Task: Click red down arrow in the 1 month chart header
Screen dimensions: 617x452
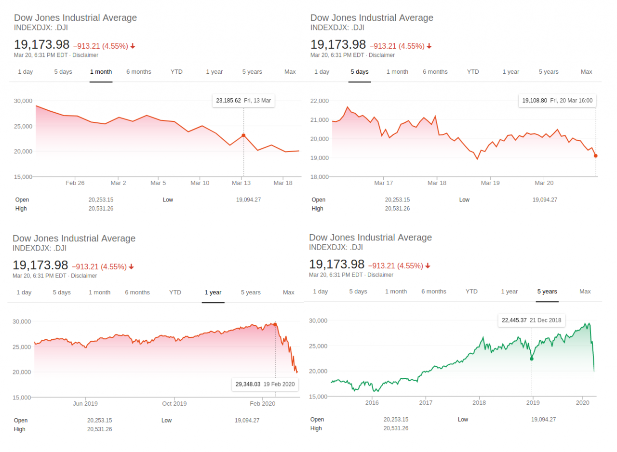Action: point(133,46)
